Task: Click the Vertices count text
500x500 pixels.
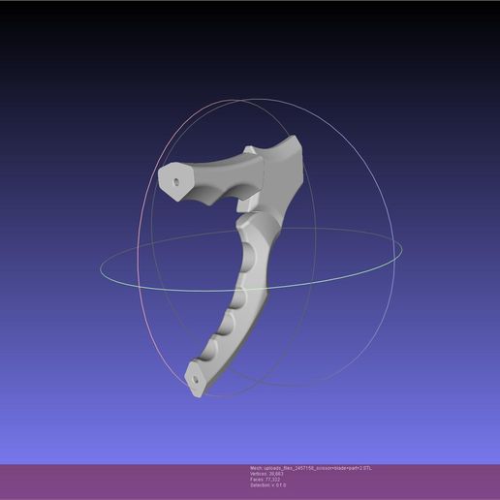Action: (x=266, y=474)
